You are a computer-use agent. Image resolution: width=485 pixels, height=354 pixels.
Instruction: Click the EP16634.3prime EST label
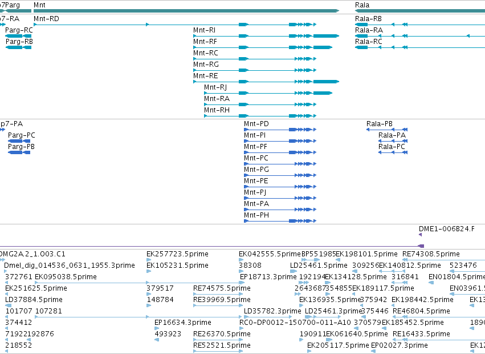(183, 323)
